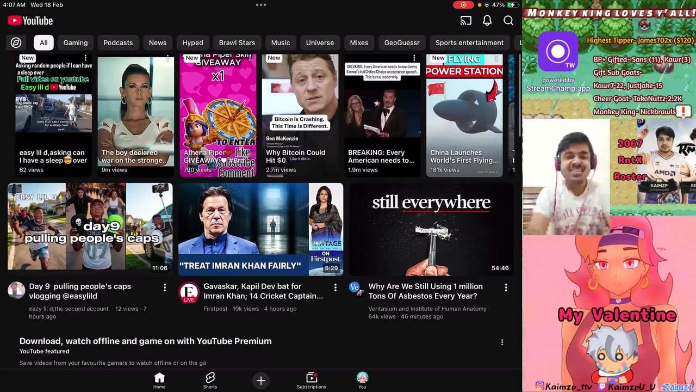Open Subscriptions in bottom bar

(x=312, y=381)
